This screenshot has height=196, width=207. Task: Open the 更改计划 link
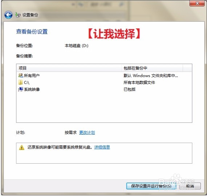[87, 132]
